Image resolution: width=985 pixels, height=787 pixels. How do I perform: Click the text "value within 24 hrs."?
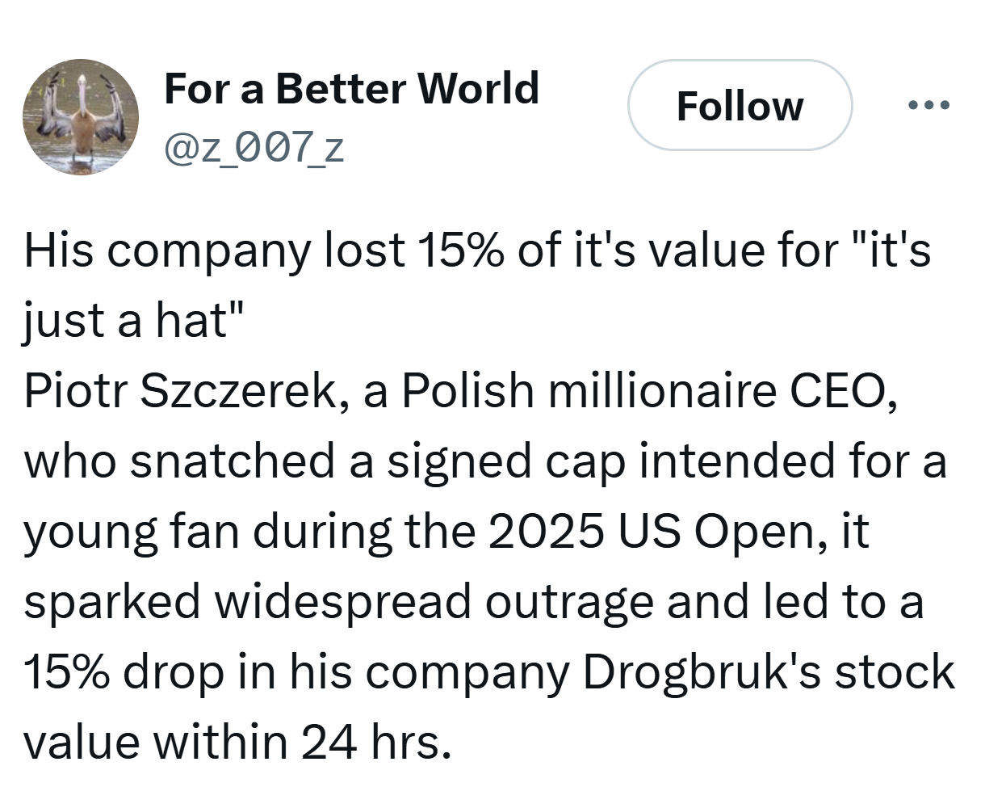coord(236,743)
